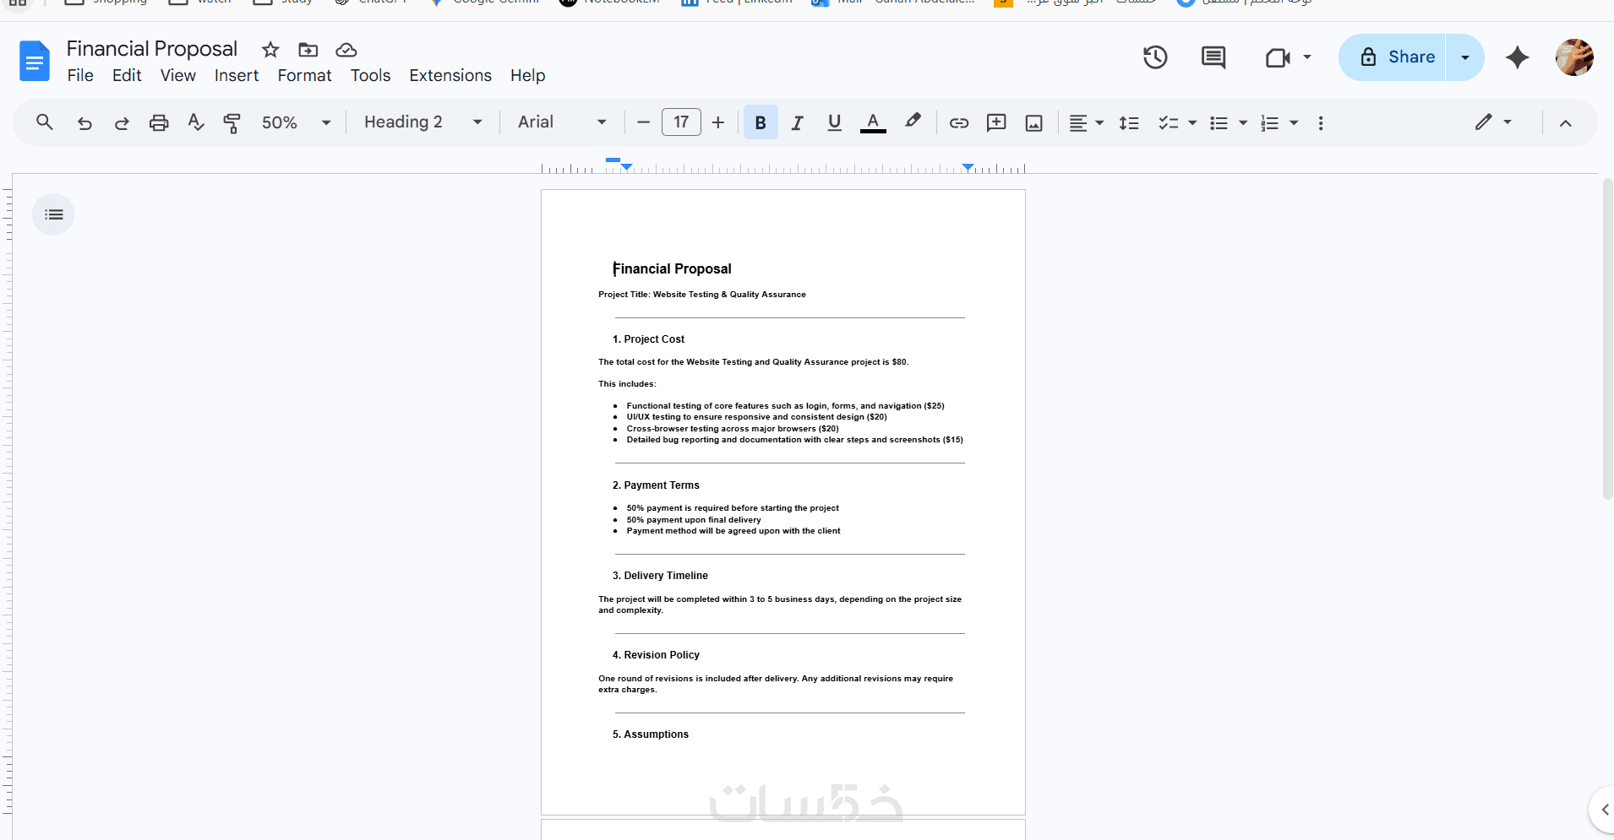The image size is (1614, 840).
Task: Open the View menu
Action: [x=178, y=75]
